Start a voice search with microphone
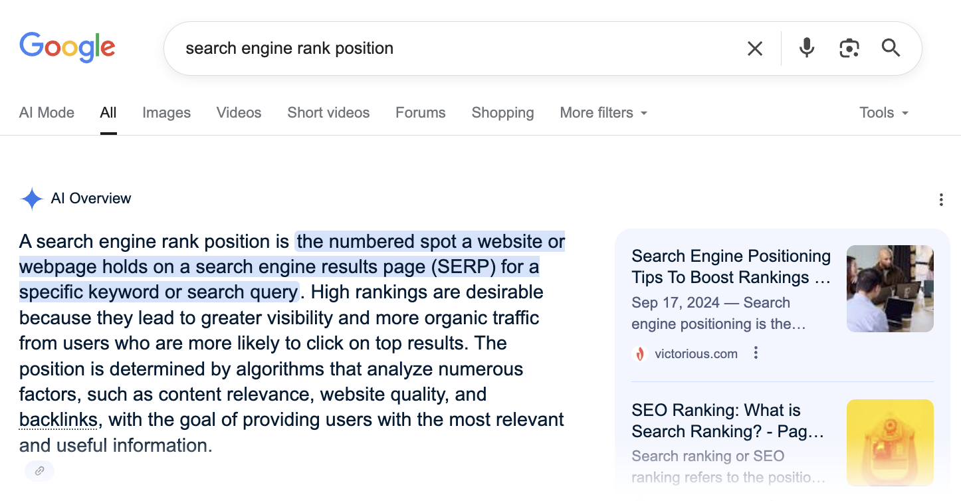The width and height of the screenshot is (961, 501). tap(807, 48)
